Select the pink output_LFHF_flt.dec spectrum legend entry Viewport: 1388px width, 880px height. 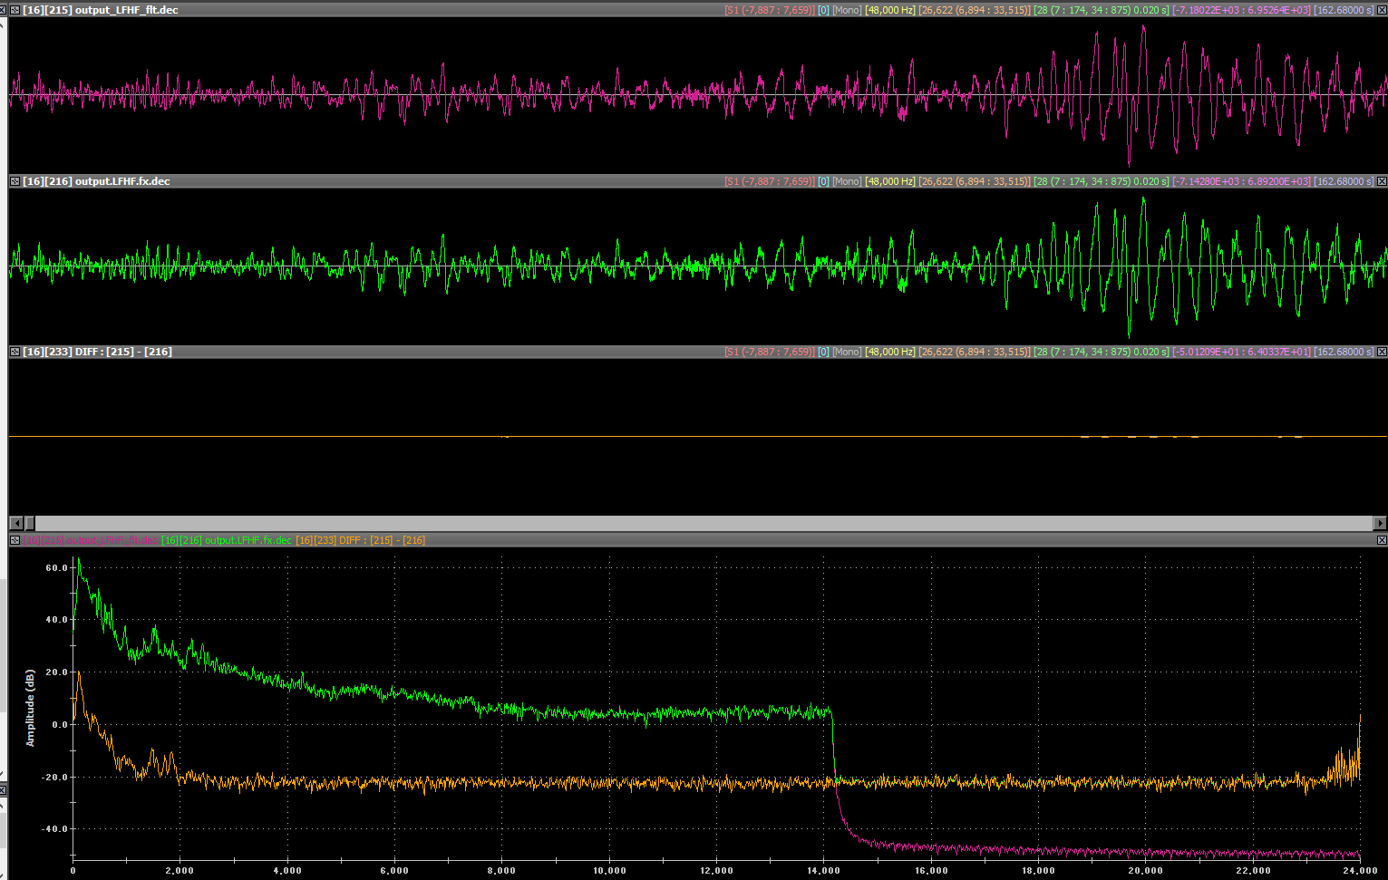(x=90, y=540)
